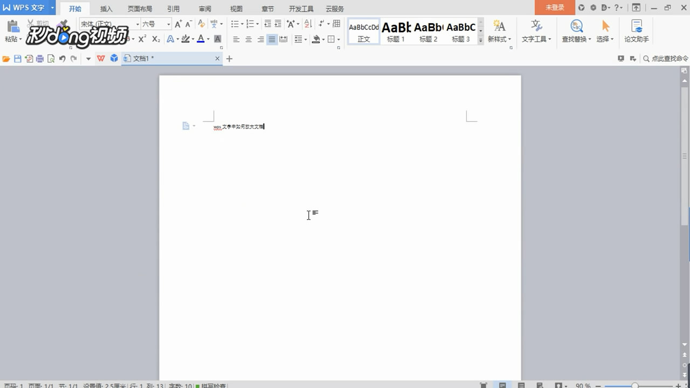Add a new document tab with plus
The height and width of the screenshot is (388, 690).
point(229,59)
